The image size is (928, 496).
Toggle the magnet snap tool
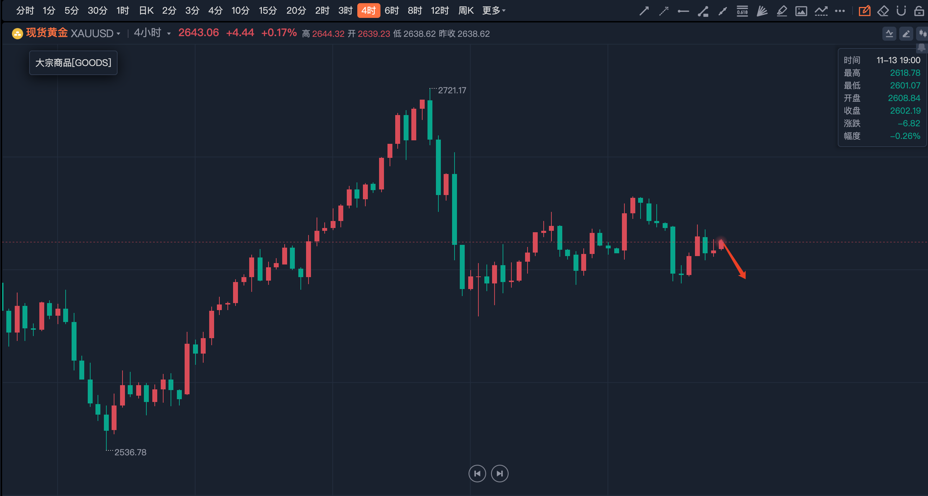[901, 11]
